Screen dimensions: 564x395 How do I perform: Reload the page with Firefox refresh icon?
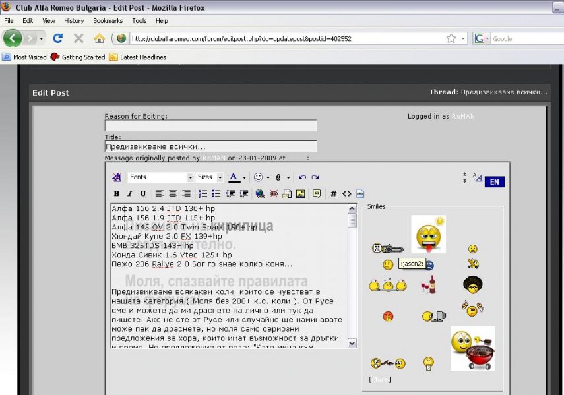(57, 38)
